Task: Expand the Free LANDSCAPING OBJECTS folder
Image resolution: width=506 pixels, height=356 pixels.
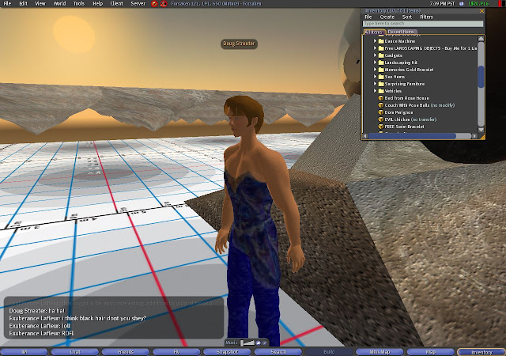Action: [375, 48]
